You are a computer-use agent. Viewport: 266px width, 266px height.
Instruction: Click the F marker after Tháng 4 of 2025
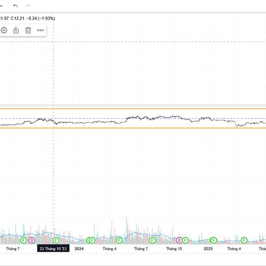(244, 240)
